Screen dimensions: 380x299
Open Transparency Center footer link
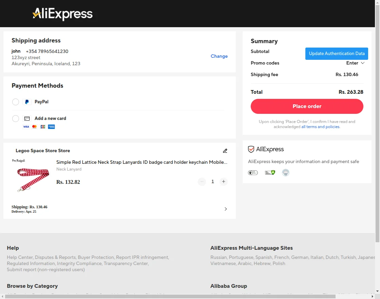(126, 264)
